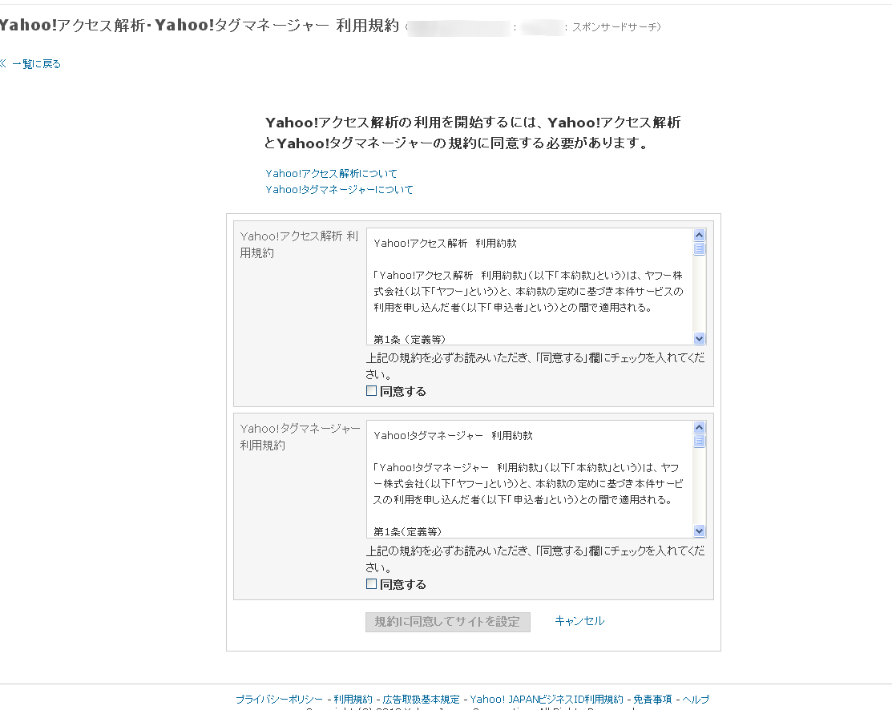Open the Yahoo!タグマネージャーについて link
Screen dimensions: 892x710
(339, 189)
